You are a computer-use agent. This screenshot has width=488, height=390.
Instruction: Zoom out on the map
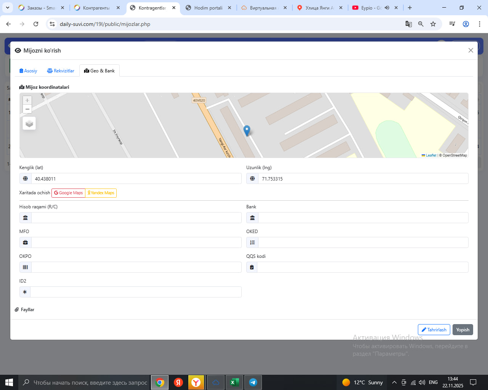pos(27,109)
